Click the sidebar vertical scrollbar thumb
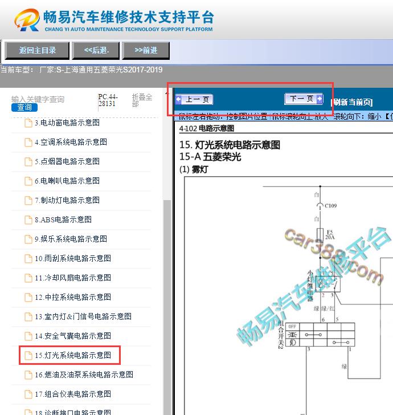Image resolution: width=393 pixels, height=415 pixels. pyautogui.click(x=167, y=307)
